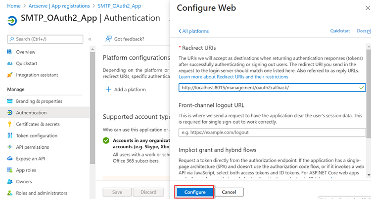Click the Configure button
The image size is (371, 199).
click(195, 192)
